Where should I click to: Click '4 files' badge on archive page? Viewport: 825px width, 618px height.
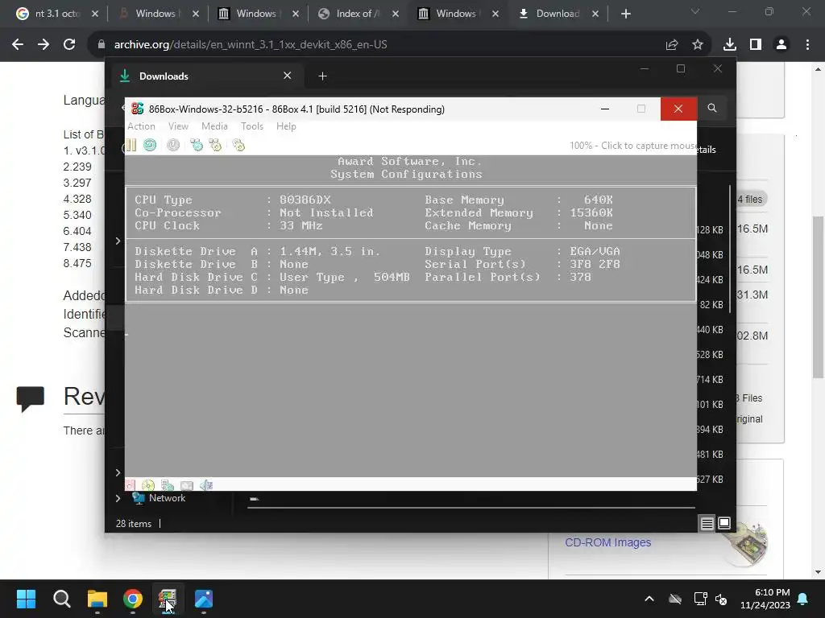[x=750, y=200]
